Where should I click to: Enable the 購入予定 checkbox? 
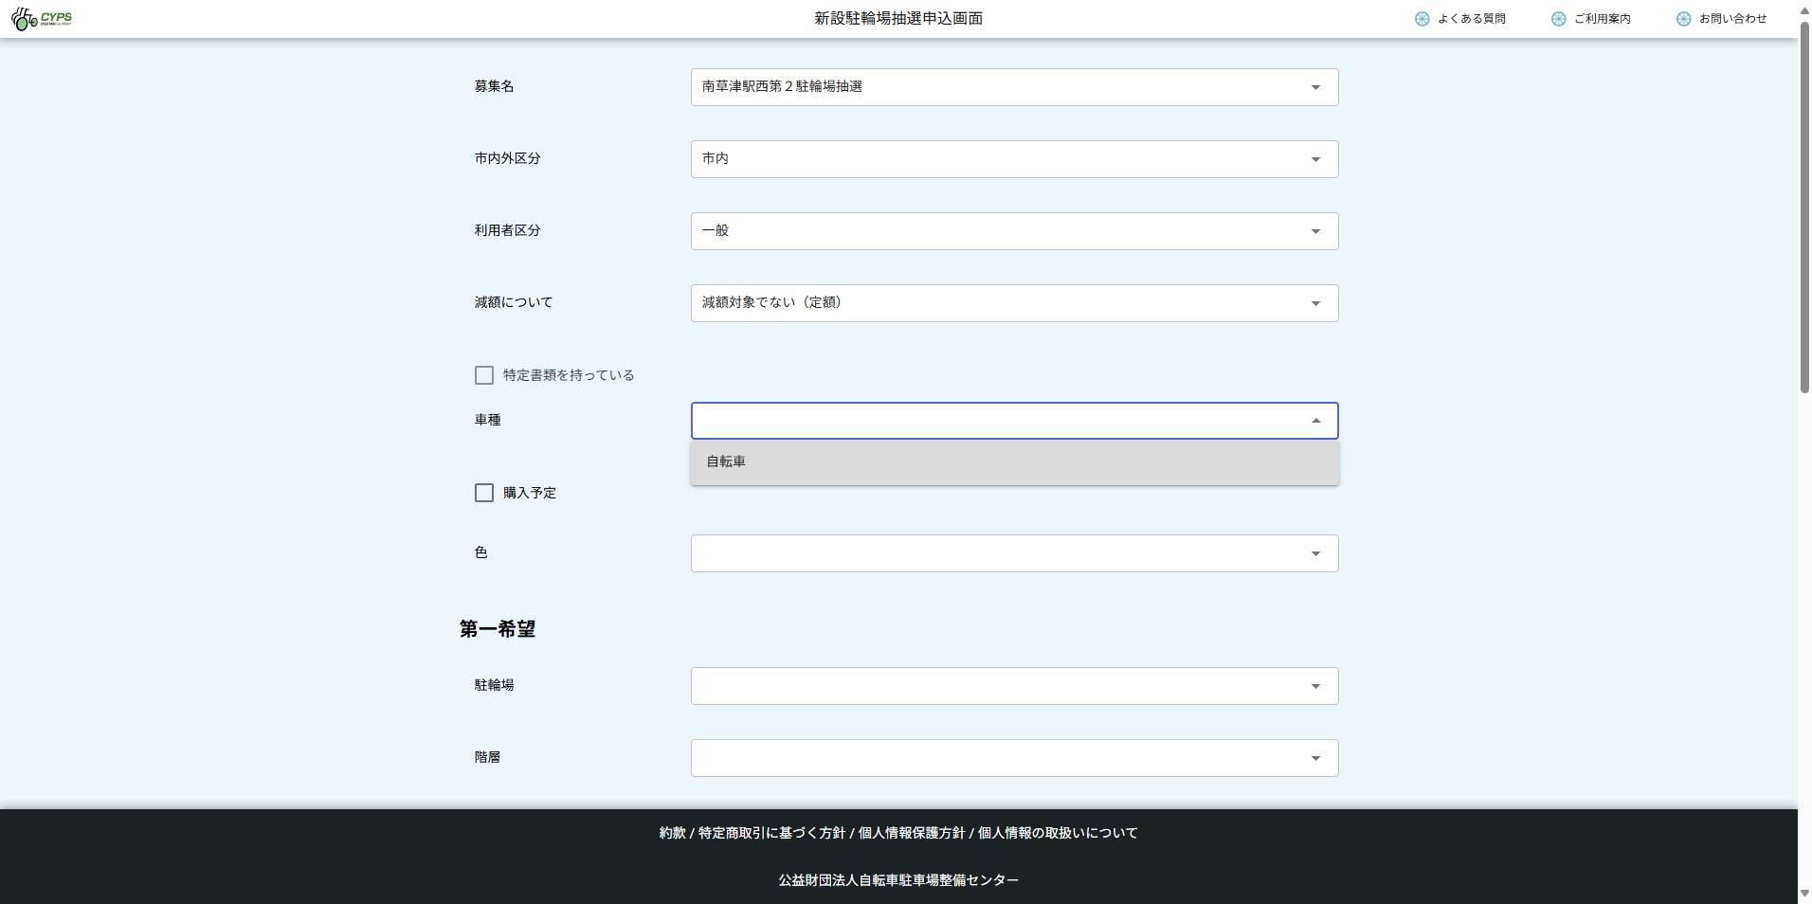tap(484, 493)
